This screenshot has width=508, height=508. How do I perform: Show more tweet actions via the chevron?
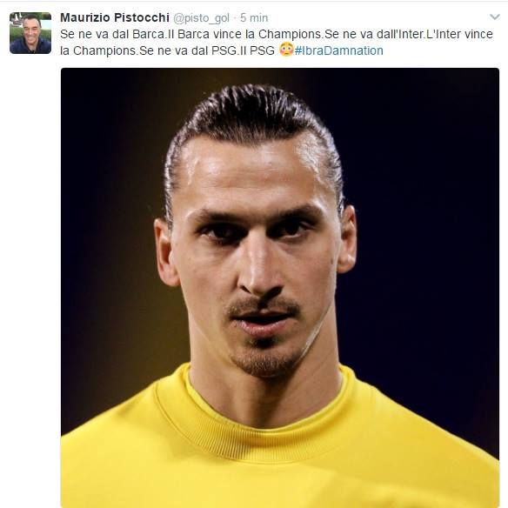(495, 17)
